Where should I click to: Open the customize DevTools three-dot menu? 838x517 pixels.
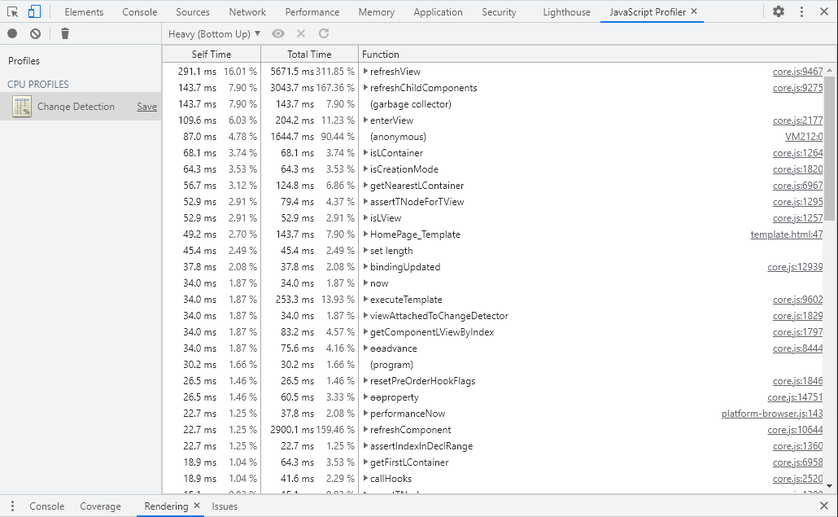pyautogui.click(x=802, y=11)
